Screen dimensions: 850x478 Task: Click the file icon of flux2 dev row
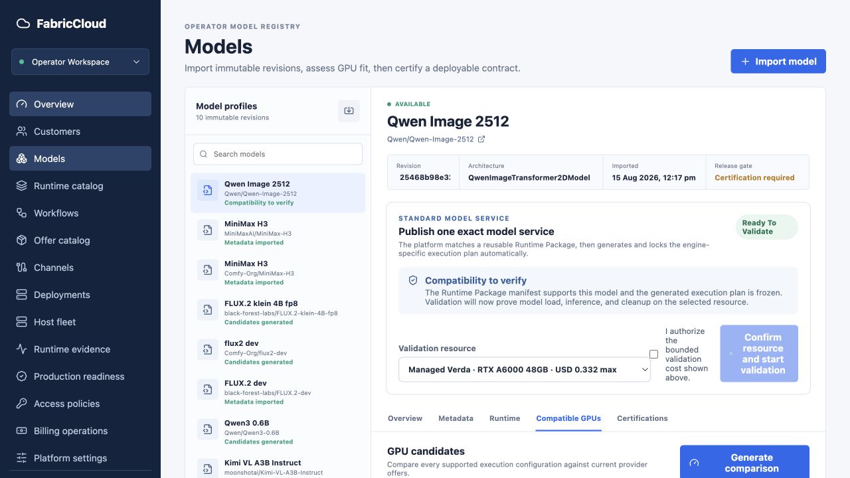tap(208, 349)
